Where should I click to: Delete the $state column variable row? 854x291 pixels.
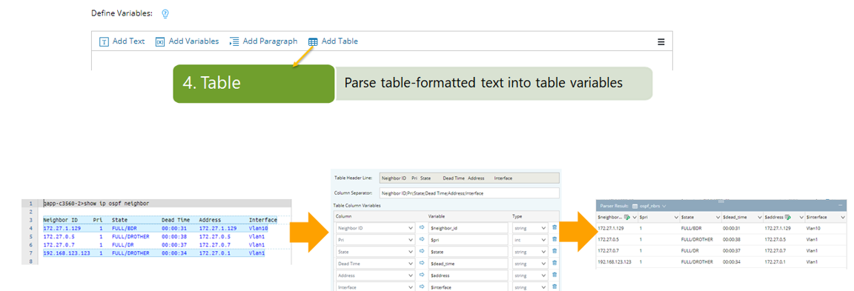(555, 251)
